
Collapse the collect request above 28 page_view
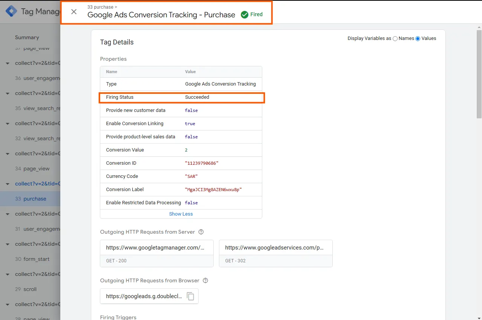tap(8, 305)
